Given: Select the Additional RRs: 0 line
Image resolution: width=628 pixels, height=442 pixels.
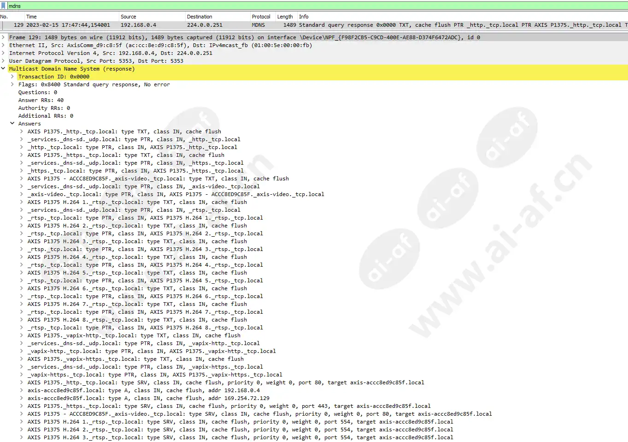Looking at the screenshot, I should click(x=46, y=116).
